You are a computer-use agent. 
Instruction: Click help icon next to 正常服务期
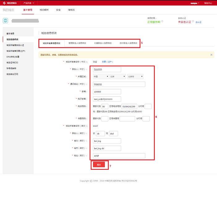coord(162,21)
